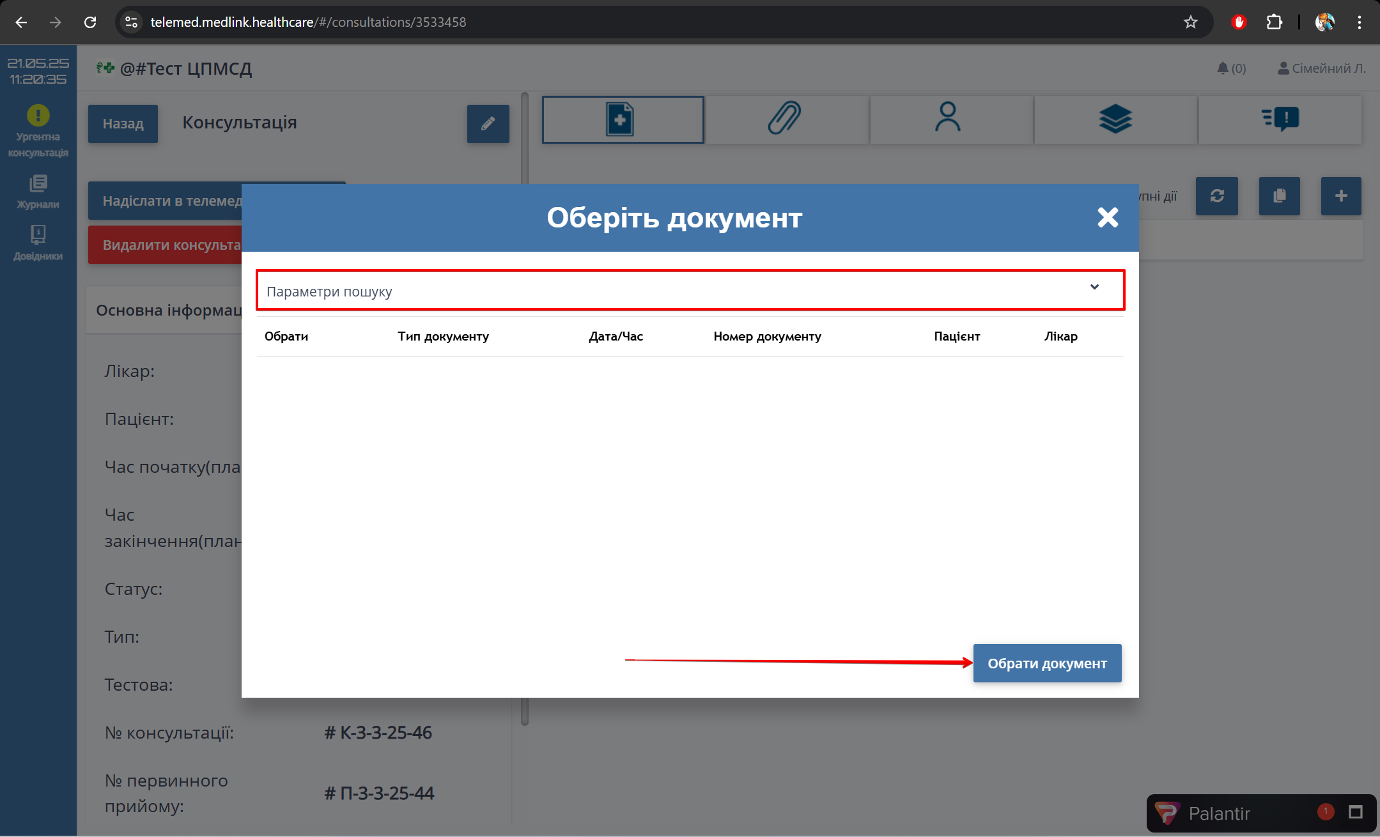Click the plus add-document button
The height and width of the screenshot is (837, 1380).
tap(1341, 196)
